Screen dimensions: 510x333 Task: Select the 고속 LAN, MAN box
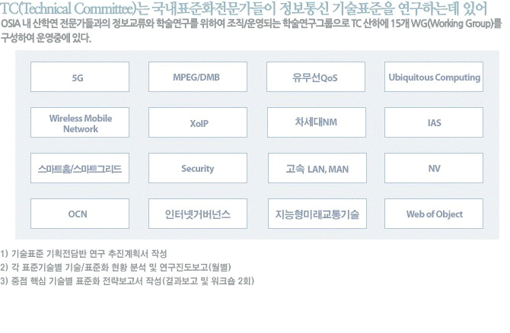point(317,168)
